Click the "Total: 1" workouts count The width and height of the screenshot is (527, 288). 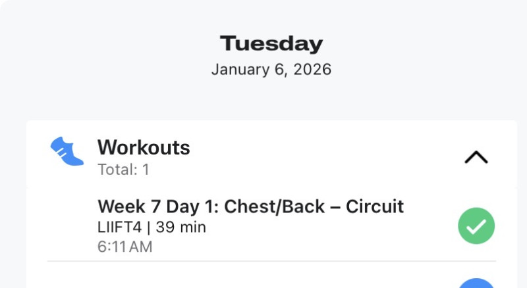(123, 170)
